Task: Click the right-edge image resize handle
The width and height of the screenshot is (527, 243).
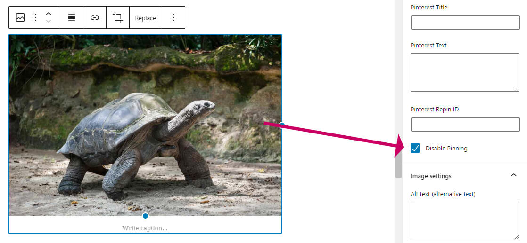Action: (281, 125)
